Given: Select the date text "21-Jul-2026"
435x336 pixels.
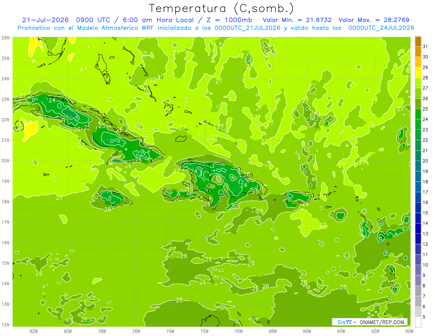Looking at the screenshot, I should point(45,20).
